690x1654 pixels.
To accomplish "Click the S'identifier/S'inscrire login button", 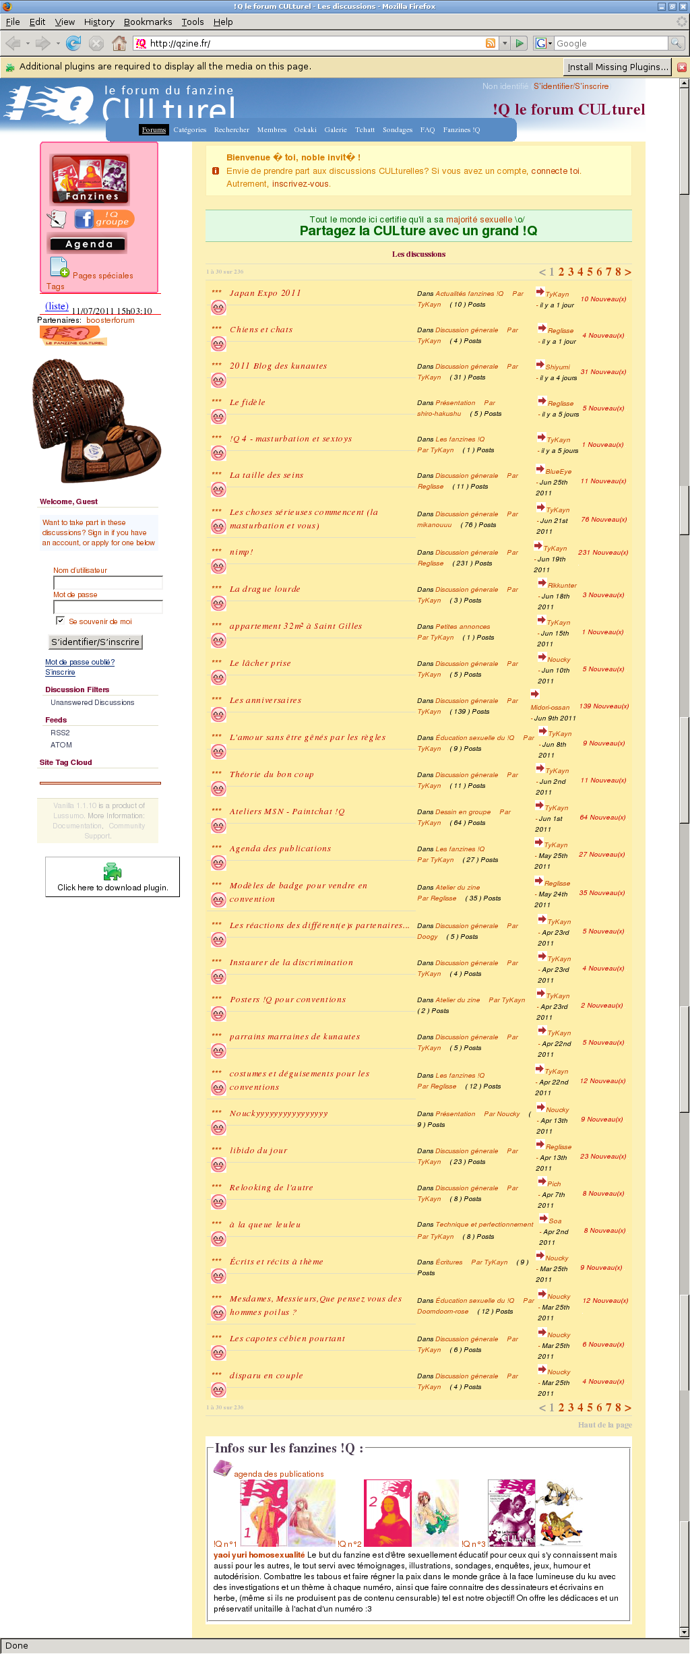I will coord(95,642).
